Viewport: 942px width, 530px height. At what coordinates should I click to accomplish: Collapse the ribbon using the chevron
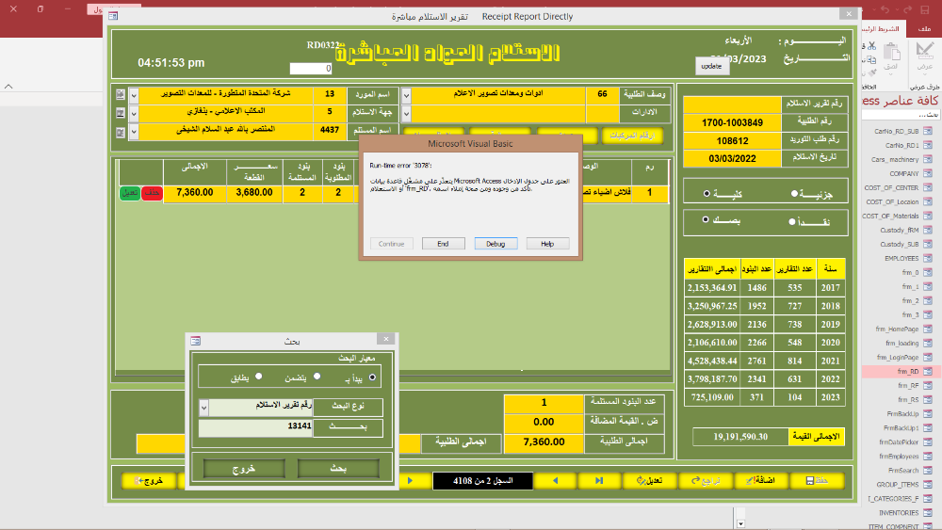coord(8,87)
